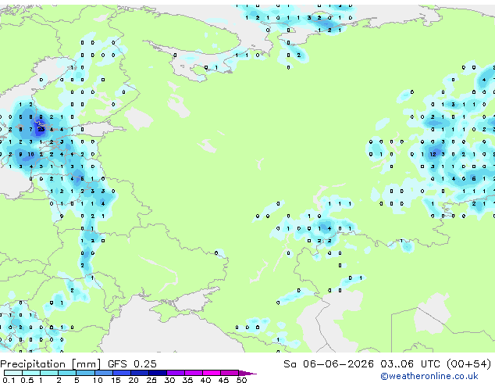
Task: Click the '(00+54)' forecast offset text
Action: coord(468,364)
